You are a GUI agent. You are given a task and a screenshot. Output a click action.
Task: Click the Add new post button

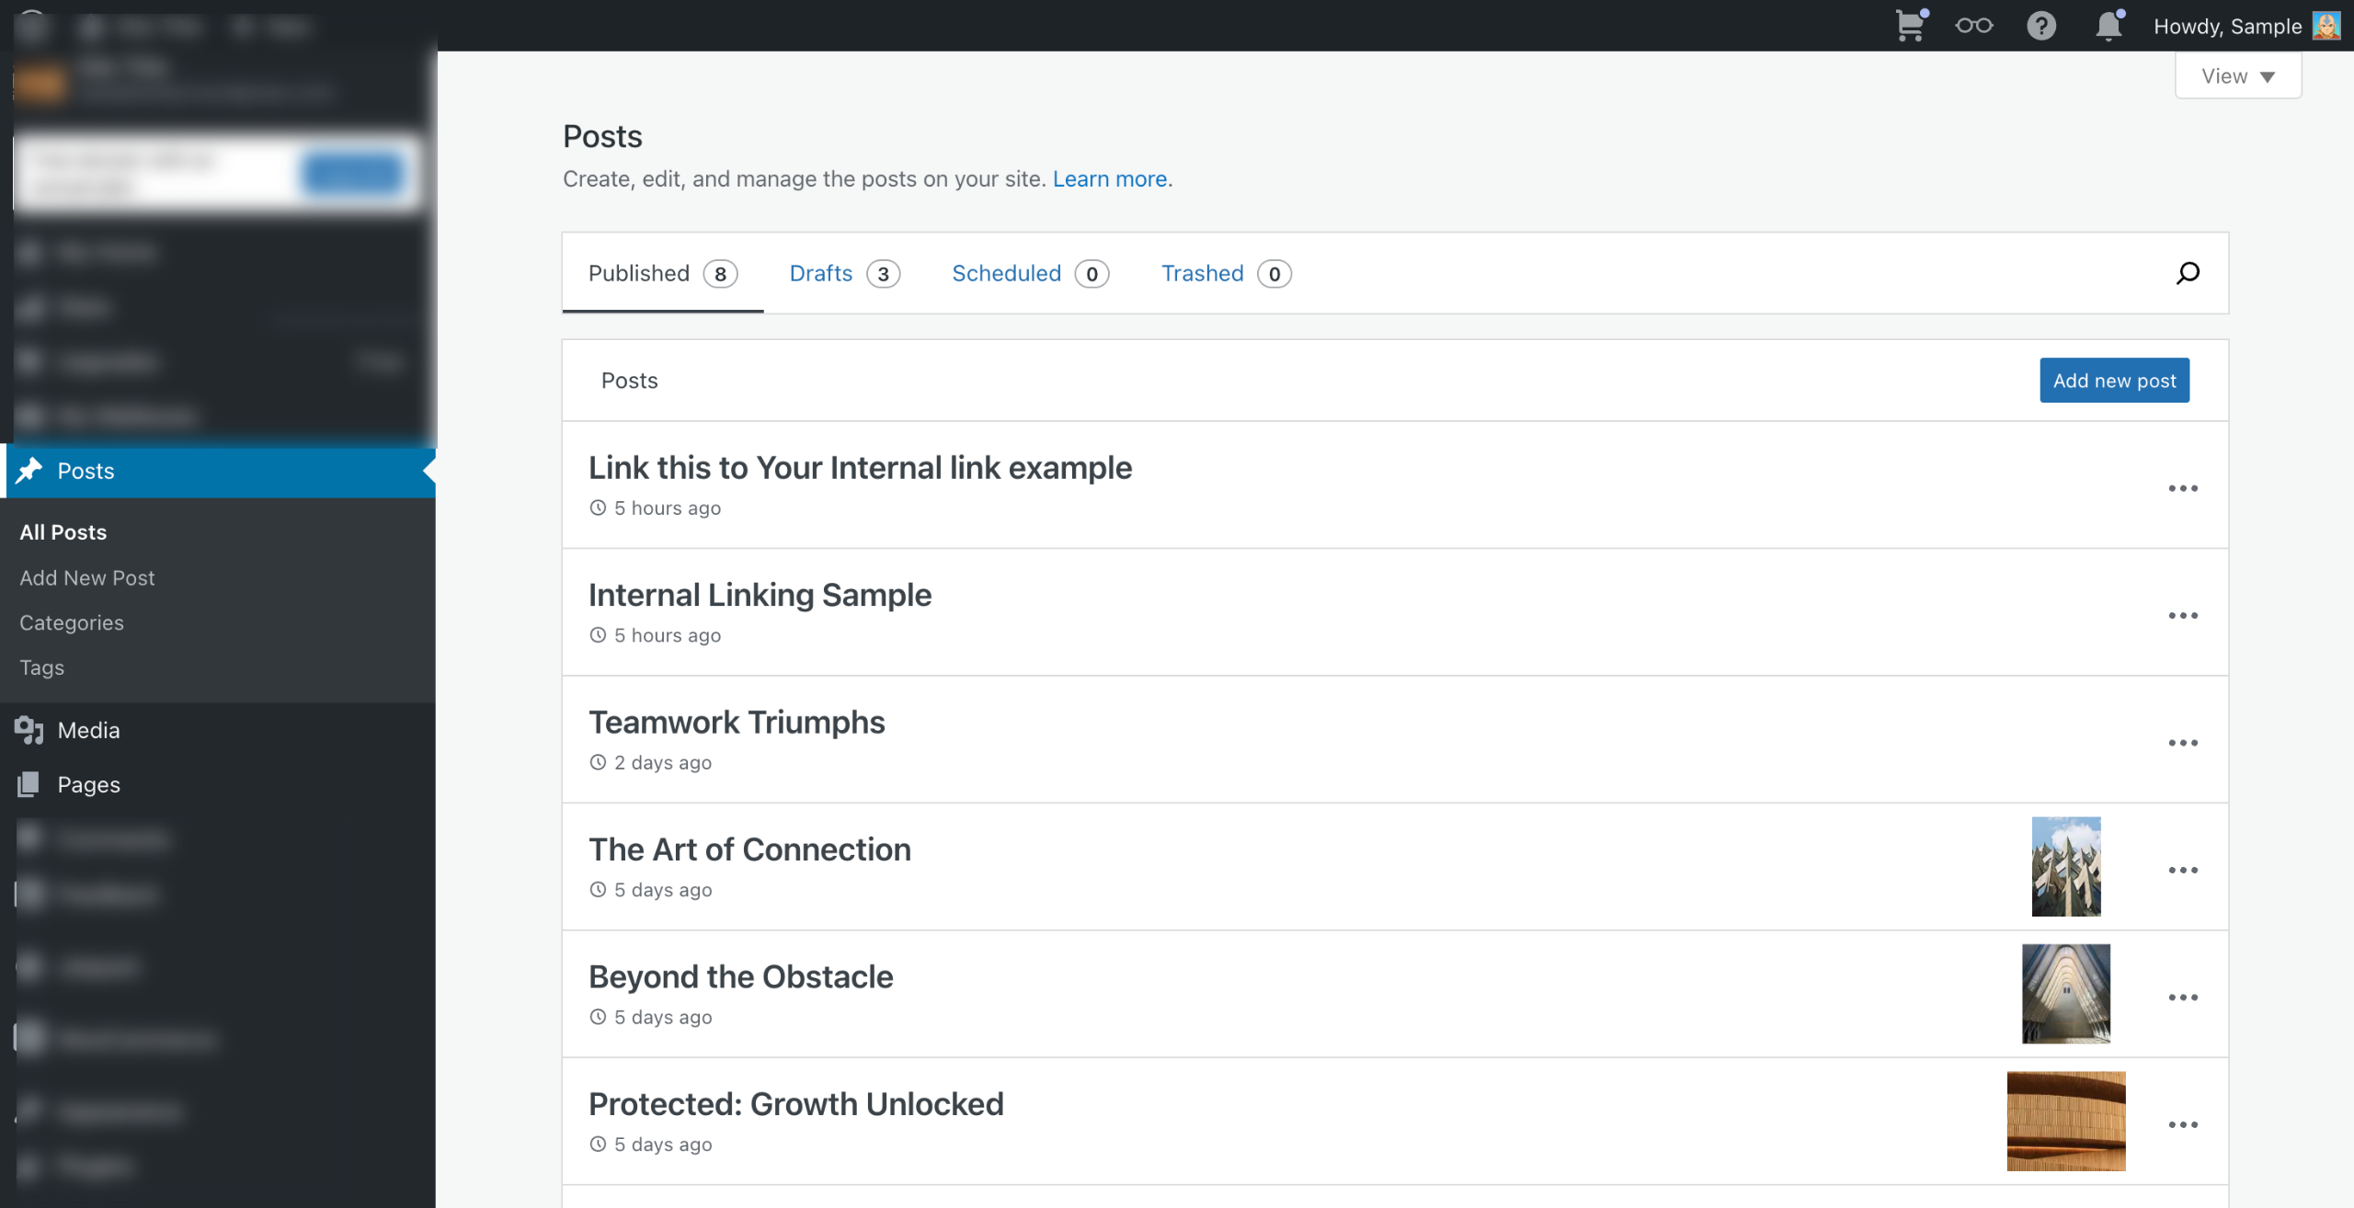[2114, 381]
